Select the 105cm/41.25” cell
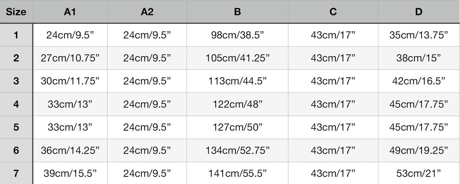Screen dimensions: 460x184 (x=237, y=58)
